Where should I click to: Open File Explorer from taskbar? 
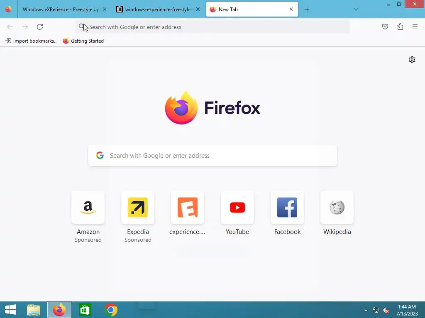pyautogui.click(x=34, y=310)
